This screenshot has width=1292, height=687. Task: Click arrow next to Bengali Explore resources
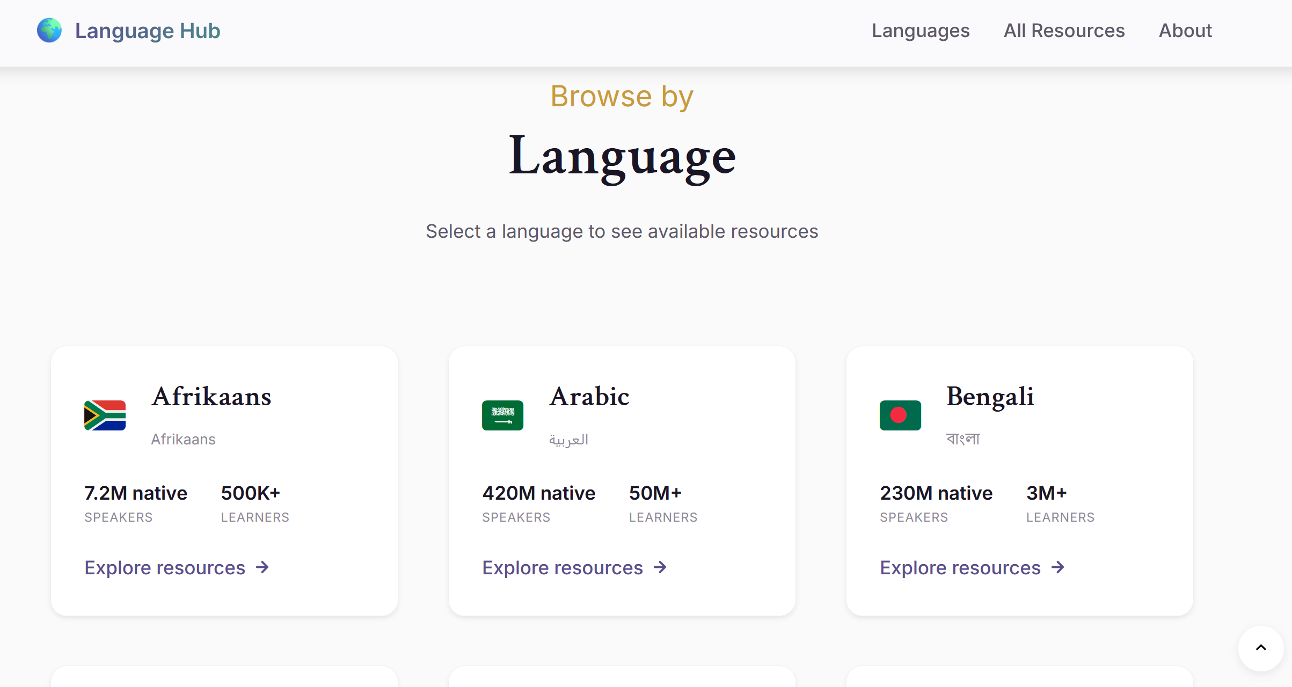click(1058, 567)
